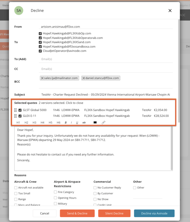Insert a hyperlink via link icon
The height and width of the screenshot is (222, 190).
[x=103, y=122]
